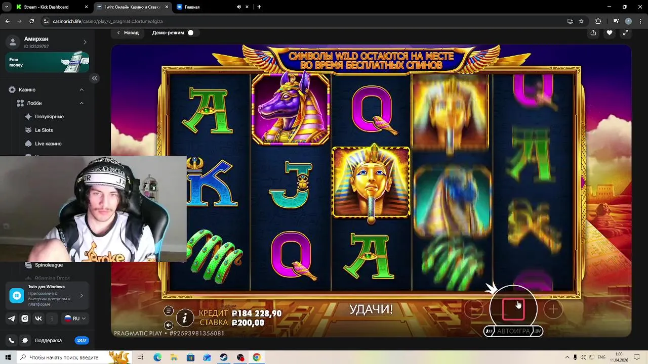
Task: Open Поддержка support link
Action: click(x=48, y=341)
